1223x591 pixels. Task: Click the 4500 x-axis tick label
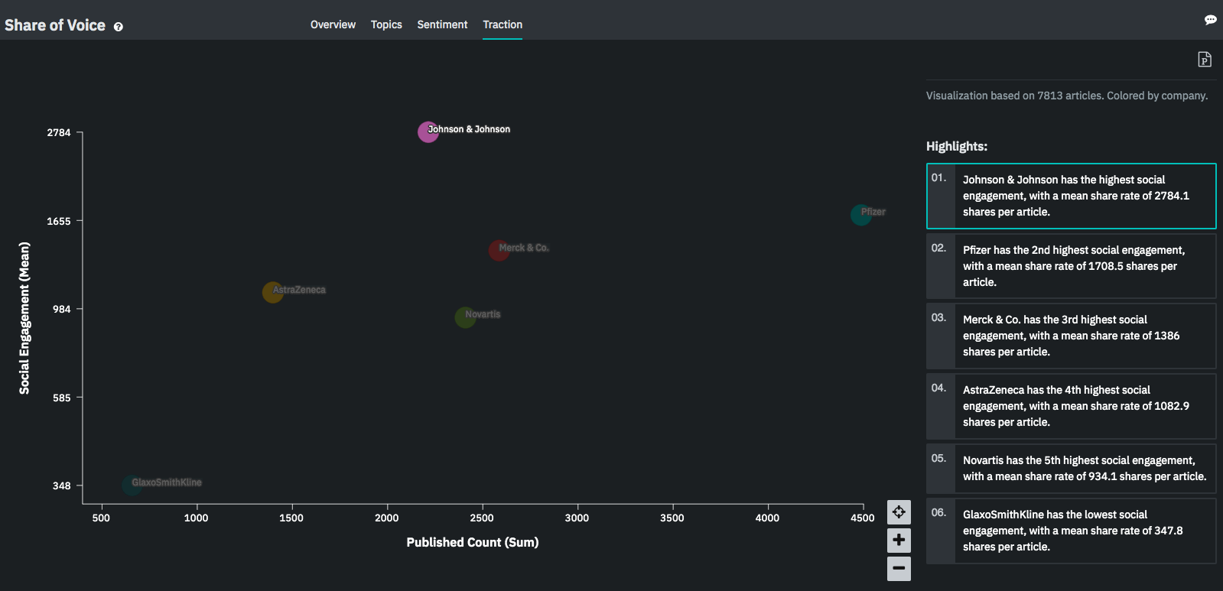point(863,518)
